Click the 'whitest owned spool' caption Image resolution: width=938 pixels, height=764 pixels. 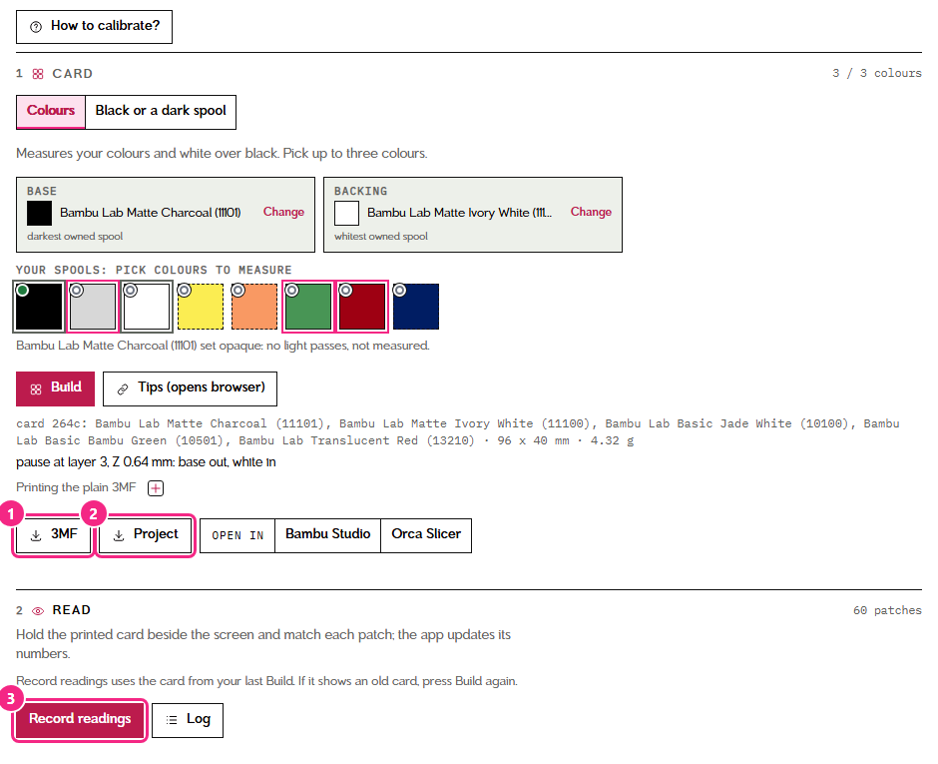(x=381, y=237)
